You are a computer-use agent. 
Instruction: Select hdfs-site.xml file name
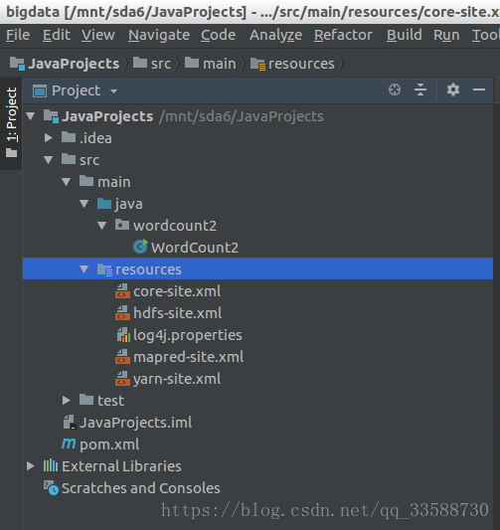click(x=177, y=313)
